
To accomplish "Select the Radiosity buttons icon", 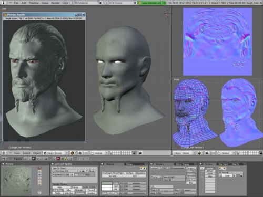I will point(67,159).
